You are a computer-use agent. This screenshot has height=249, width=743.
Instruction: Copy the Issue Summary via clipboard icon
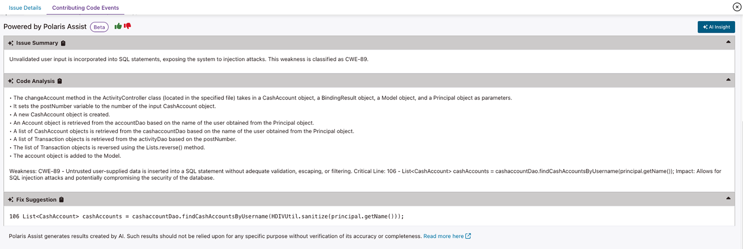(x=63, y=43)
